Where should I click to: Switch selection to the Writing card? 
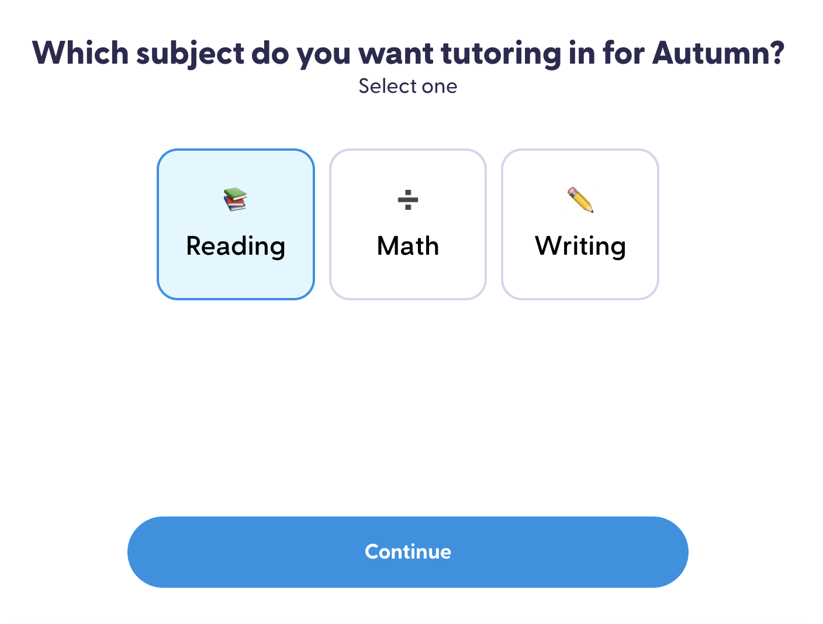pos(579,224)
